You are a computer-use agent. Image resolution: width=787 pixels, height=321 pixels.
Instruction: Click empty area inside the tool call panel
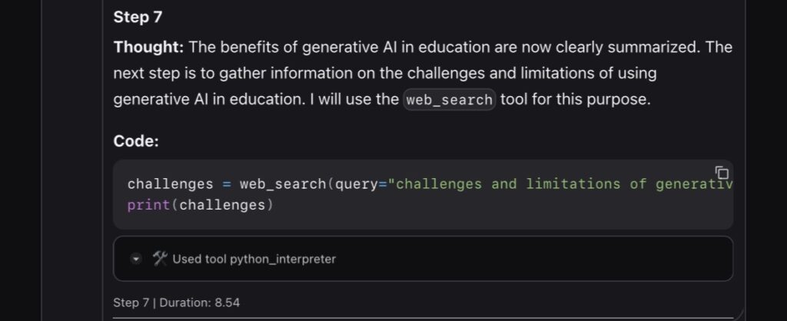tap(538, 259)
